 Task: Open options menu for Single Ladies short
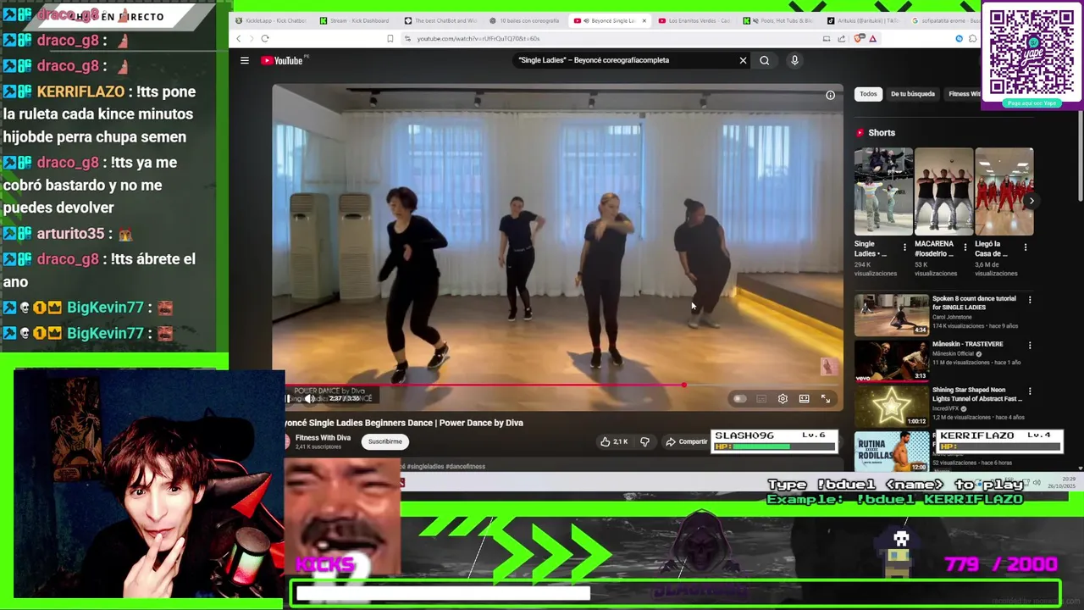click(x=904, y=247)
